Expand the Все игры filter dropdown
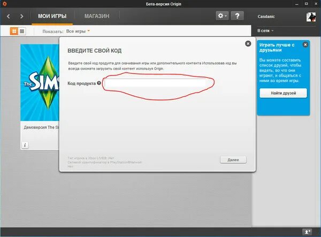This screenshot has width=321, height=237. [78, 31]
